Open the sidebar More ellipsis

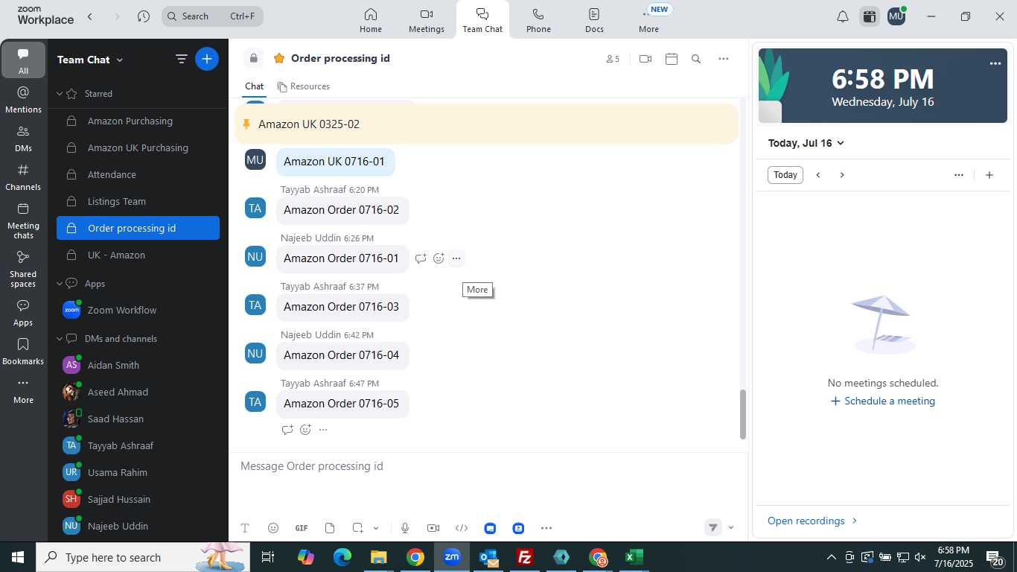23,390
